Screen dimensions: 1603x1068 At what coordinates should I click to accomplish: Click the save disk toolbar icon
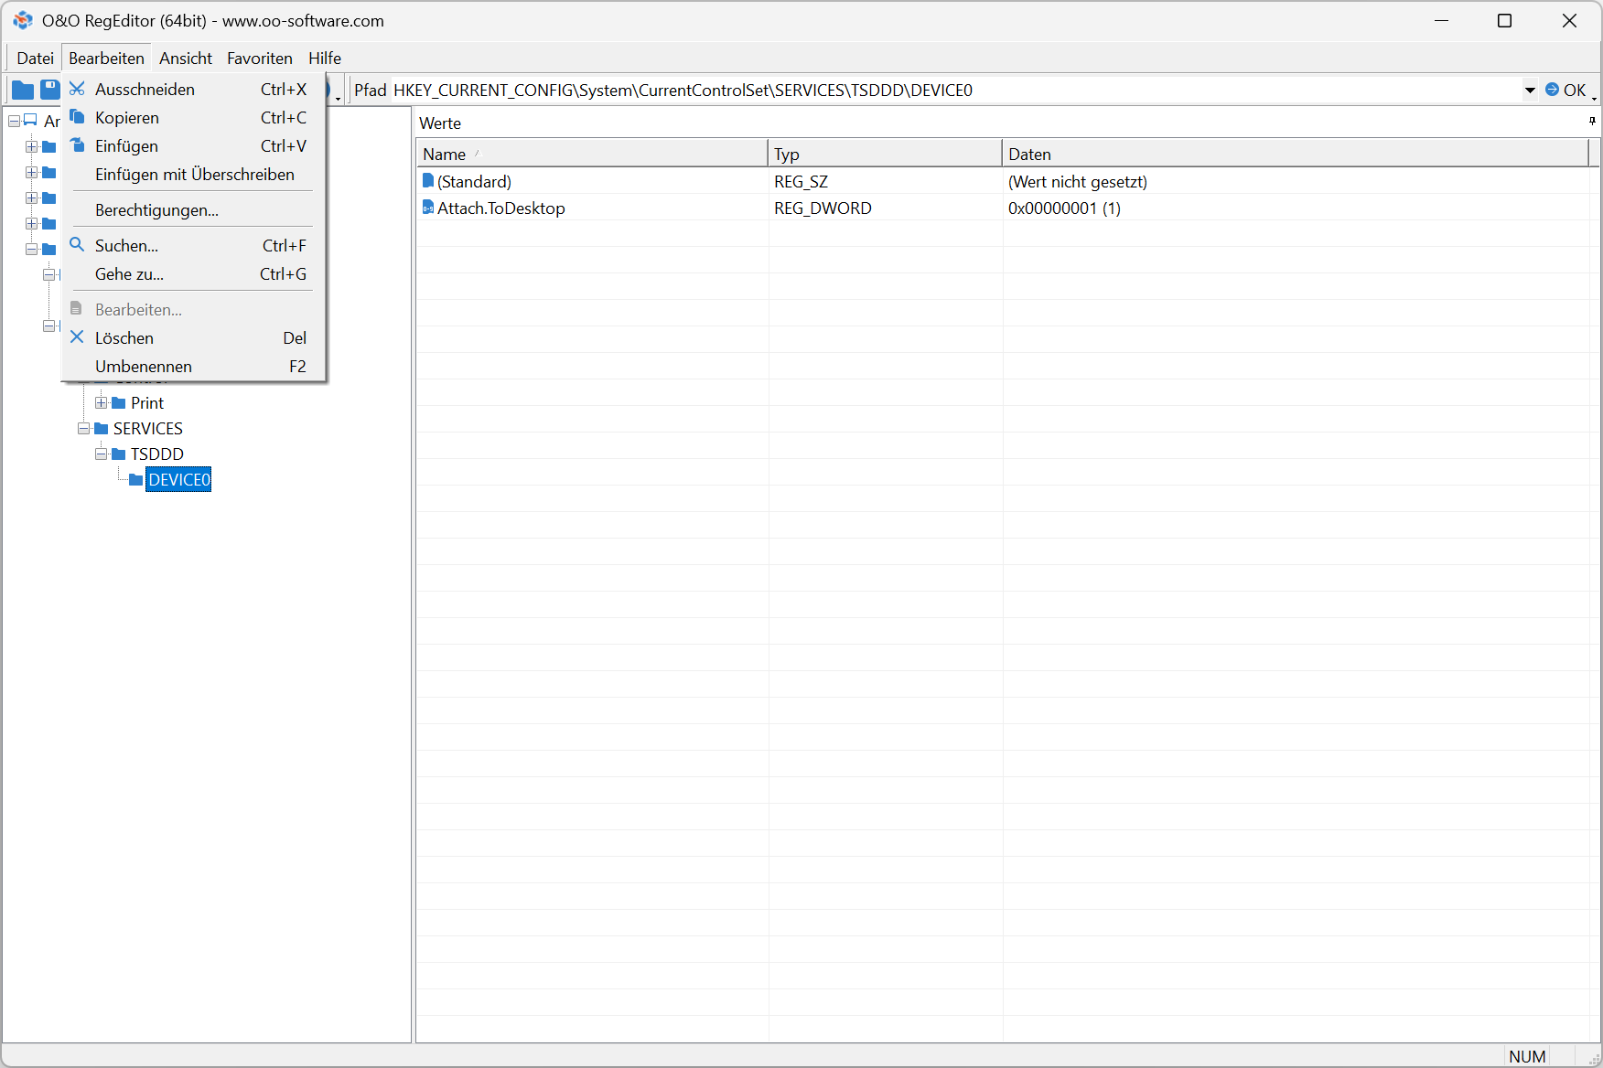click(x=50, y=90)
